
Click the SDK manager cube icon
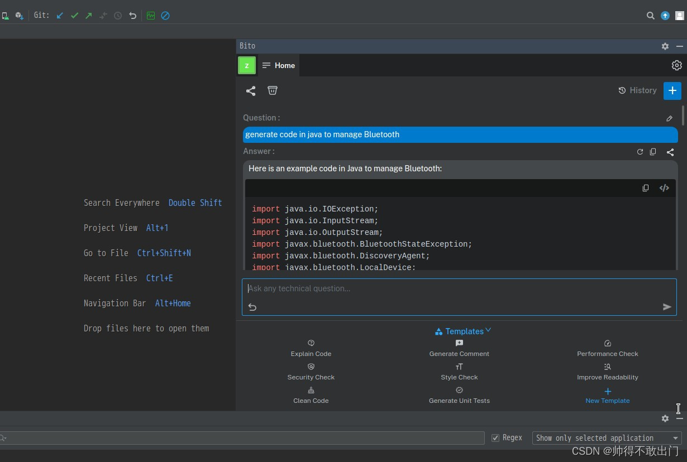19,16
